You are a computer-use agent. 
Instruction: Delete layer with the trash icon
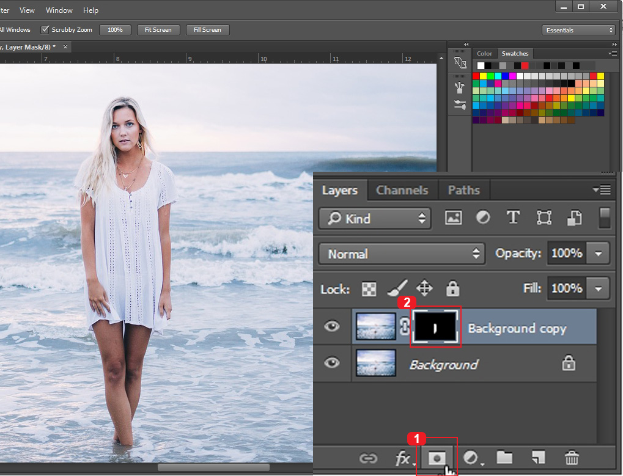572,457
